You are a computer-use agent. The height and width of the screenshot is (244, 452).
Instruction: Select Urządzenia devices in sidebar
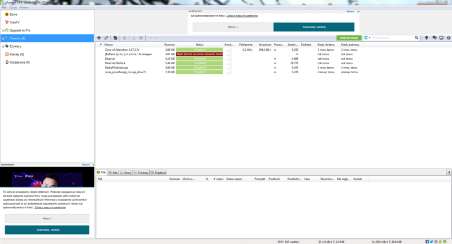(x=20, y=62)
